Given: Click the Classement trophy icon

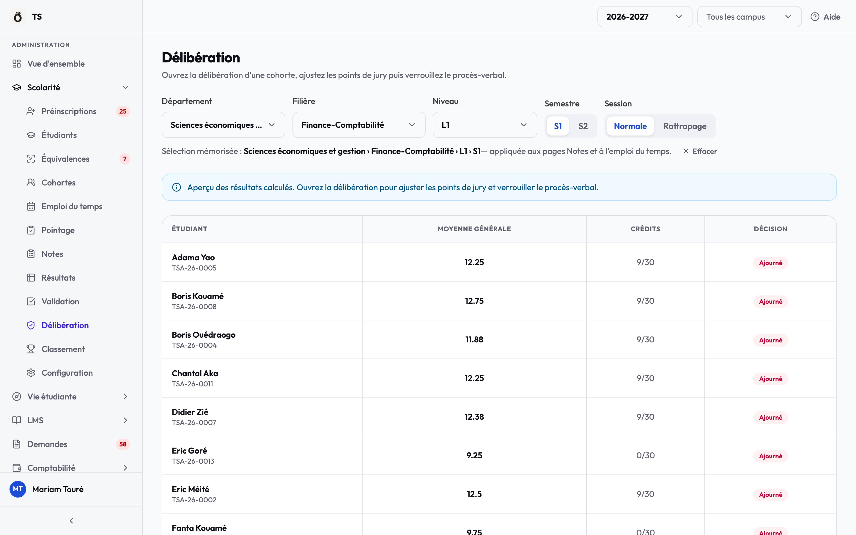Looking at the screenshot, I should click(31, 349).
